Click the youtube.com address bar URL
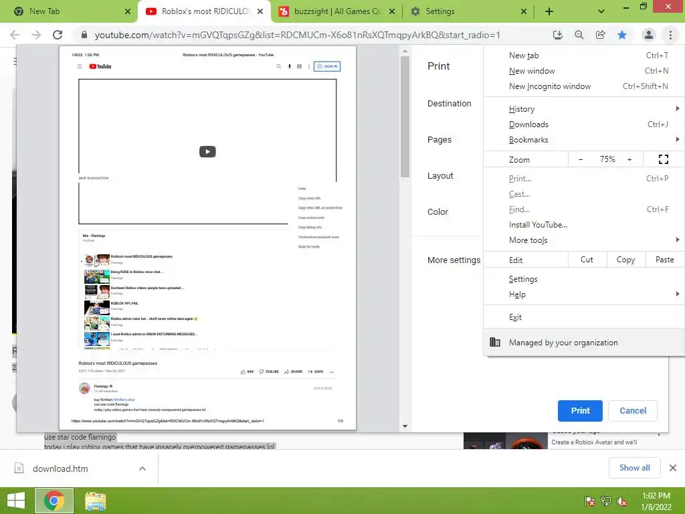 click(x=297, y=35)
